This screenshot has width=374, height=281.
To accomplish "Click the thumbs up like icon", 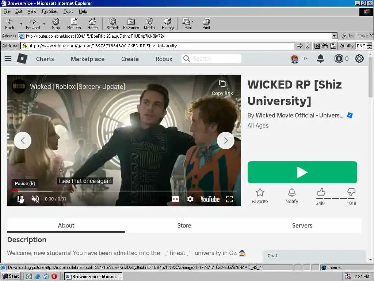I will (x=321, y=192).
